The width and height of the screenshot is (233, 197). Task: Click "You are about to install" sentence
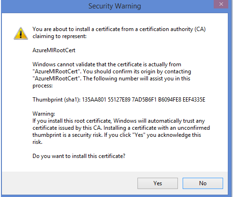119,29
